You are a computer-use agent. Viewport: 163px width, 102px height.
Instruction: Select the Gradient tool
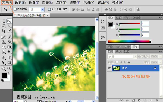(x=9, y=47)
